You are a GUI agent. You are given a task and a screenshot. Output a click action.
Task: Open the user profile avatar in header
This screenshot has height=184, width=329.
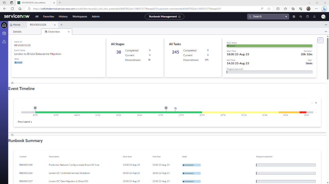click(323, 16)
